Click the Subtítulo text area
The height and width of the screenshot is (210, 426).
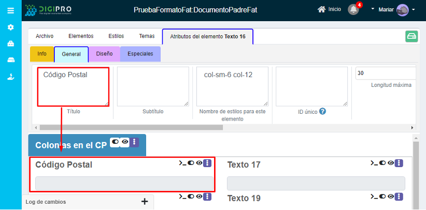(153, 86)
